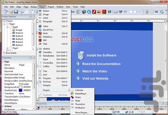Select More Plugins... entry
The width and height of the screenshot is (168, 115).
tap(82, 112)
